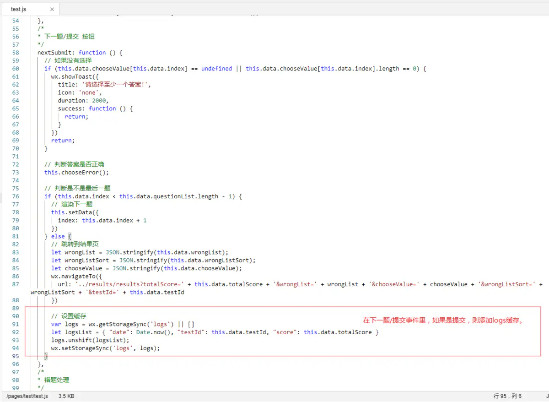
Task: Click the comment // 判断答案是否正确
Action: 74,164
